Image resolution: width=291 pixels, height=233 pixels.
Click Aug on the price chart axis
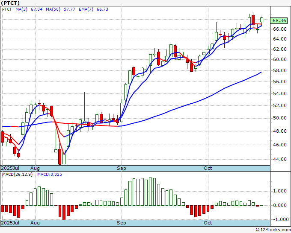(x=35, y=168)
